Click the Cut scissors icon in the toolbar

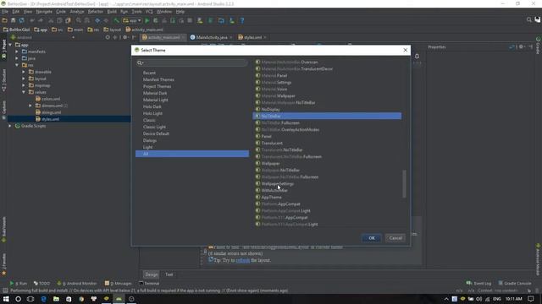[x=51, y=20]
